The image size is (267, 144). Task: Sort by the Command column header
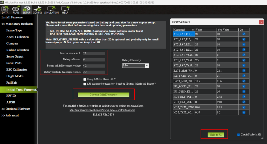(x=184, y=30)
